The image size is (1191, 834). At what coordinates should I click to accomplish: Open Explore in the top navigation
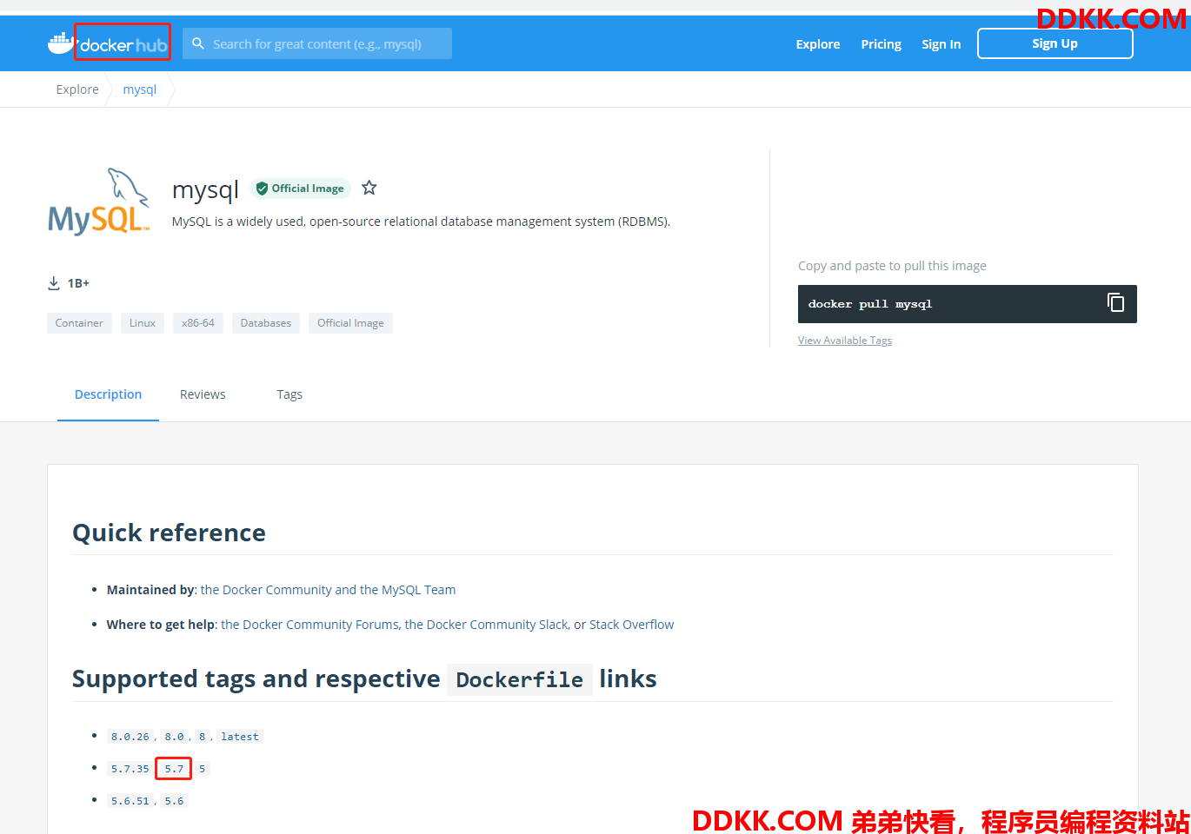[818, 44]
